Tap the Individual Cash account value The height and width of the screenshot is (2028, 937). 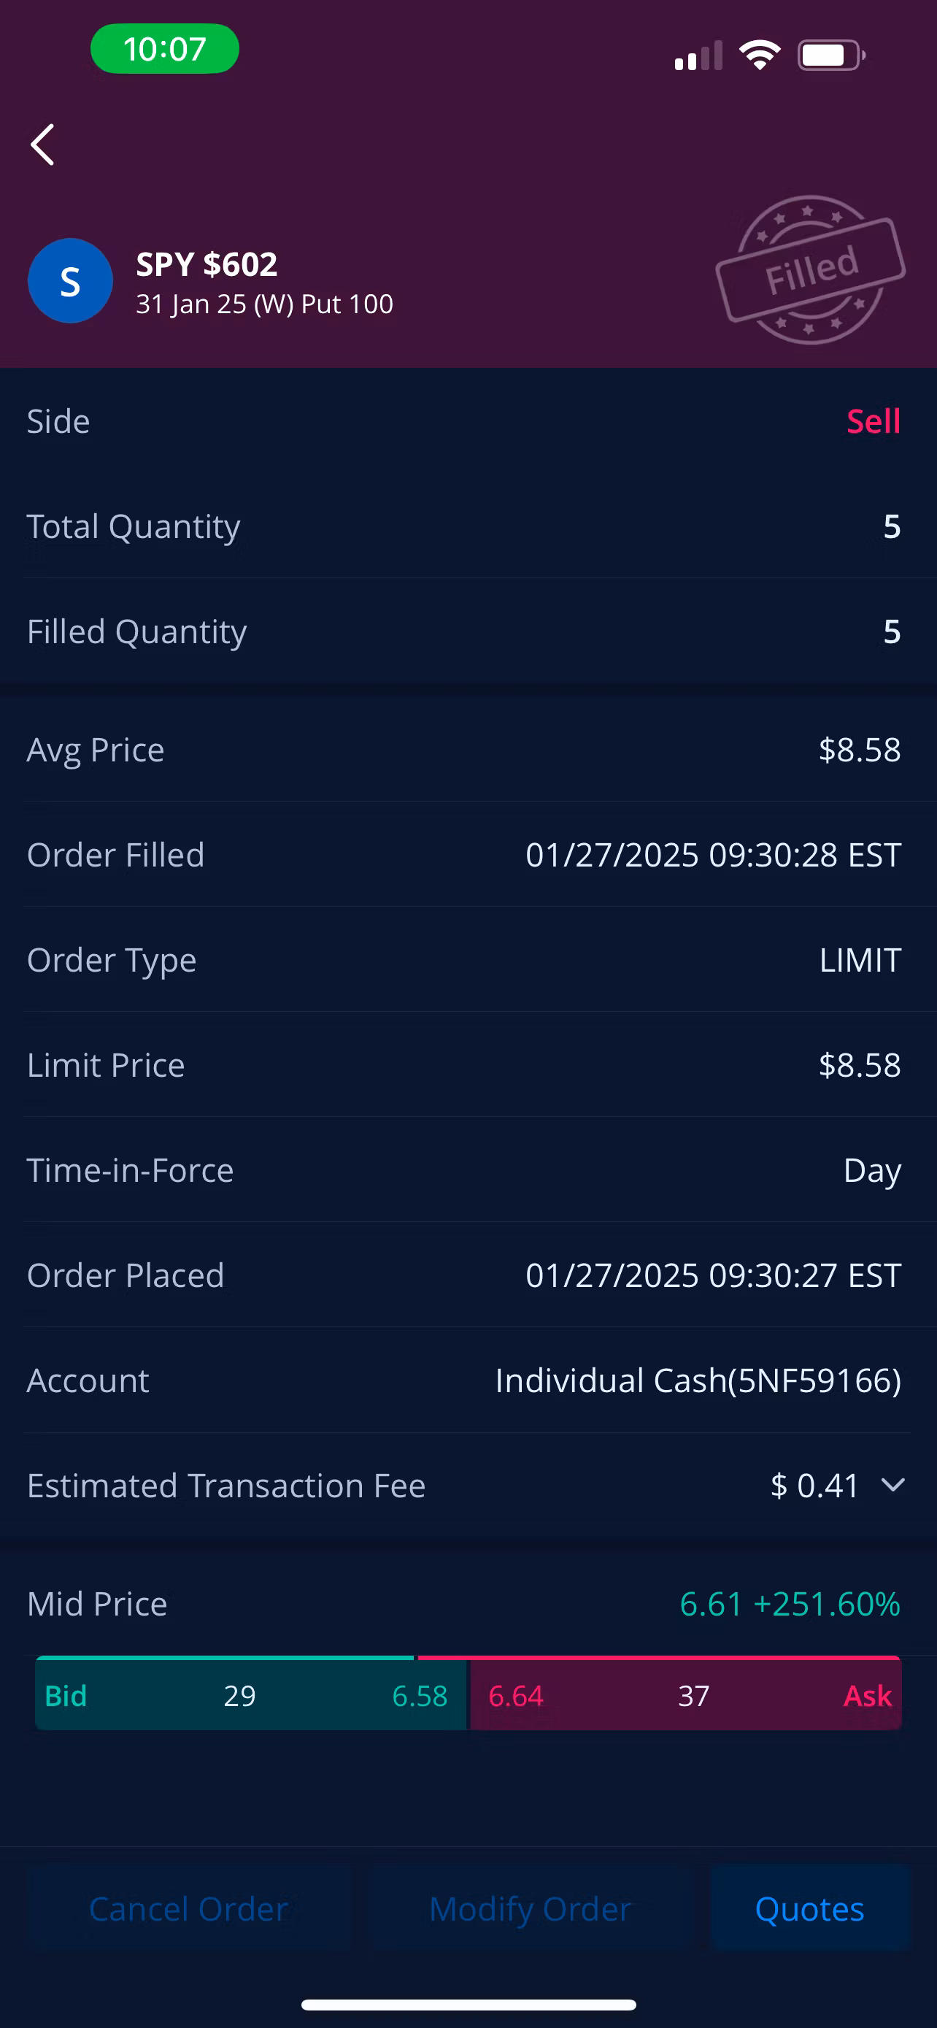pos(698,1380)
